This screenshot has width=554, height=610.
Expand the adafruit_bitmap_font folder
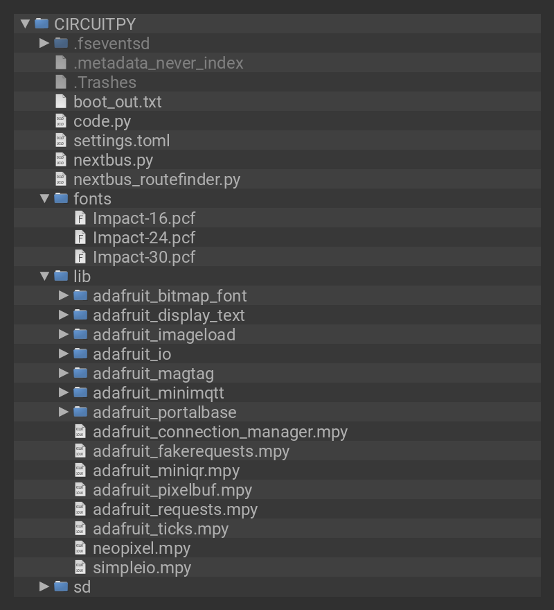64,296
